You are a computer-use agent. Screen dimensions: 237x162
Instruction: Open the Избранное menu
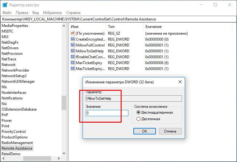click(53, 13)
